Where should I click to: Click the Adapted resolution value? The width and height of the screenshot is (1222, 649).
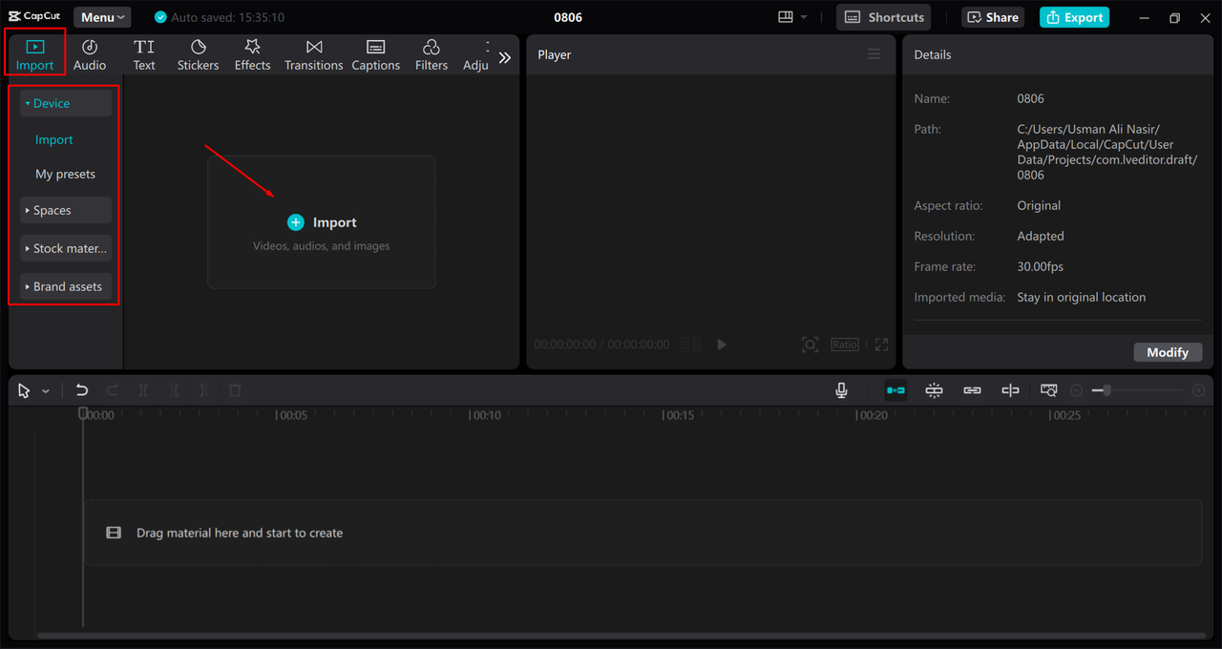[x=1040, y=236]
